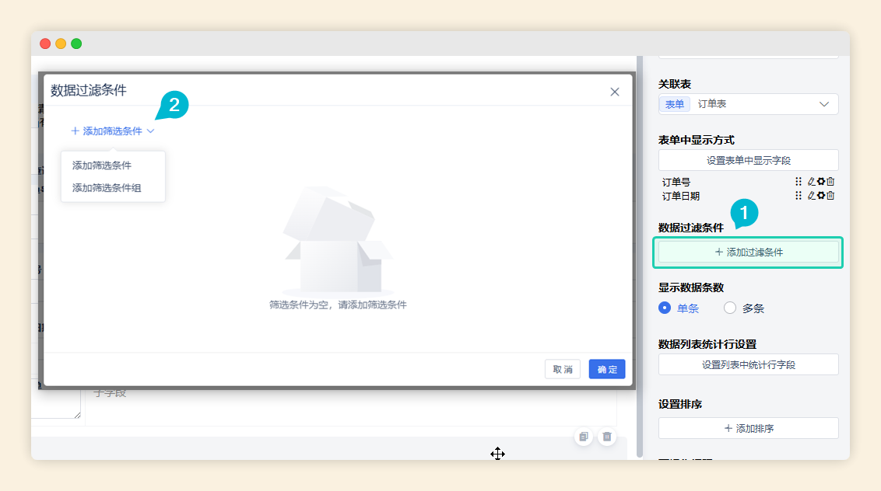Delete the 订单日期 field with trash icon
This screenshot has height=491, width=881.
(830, 196)
